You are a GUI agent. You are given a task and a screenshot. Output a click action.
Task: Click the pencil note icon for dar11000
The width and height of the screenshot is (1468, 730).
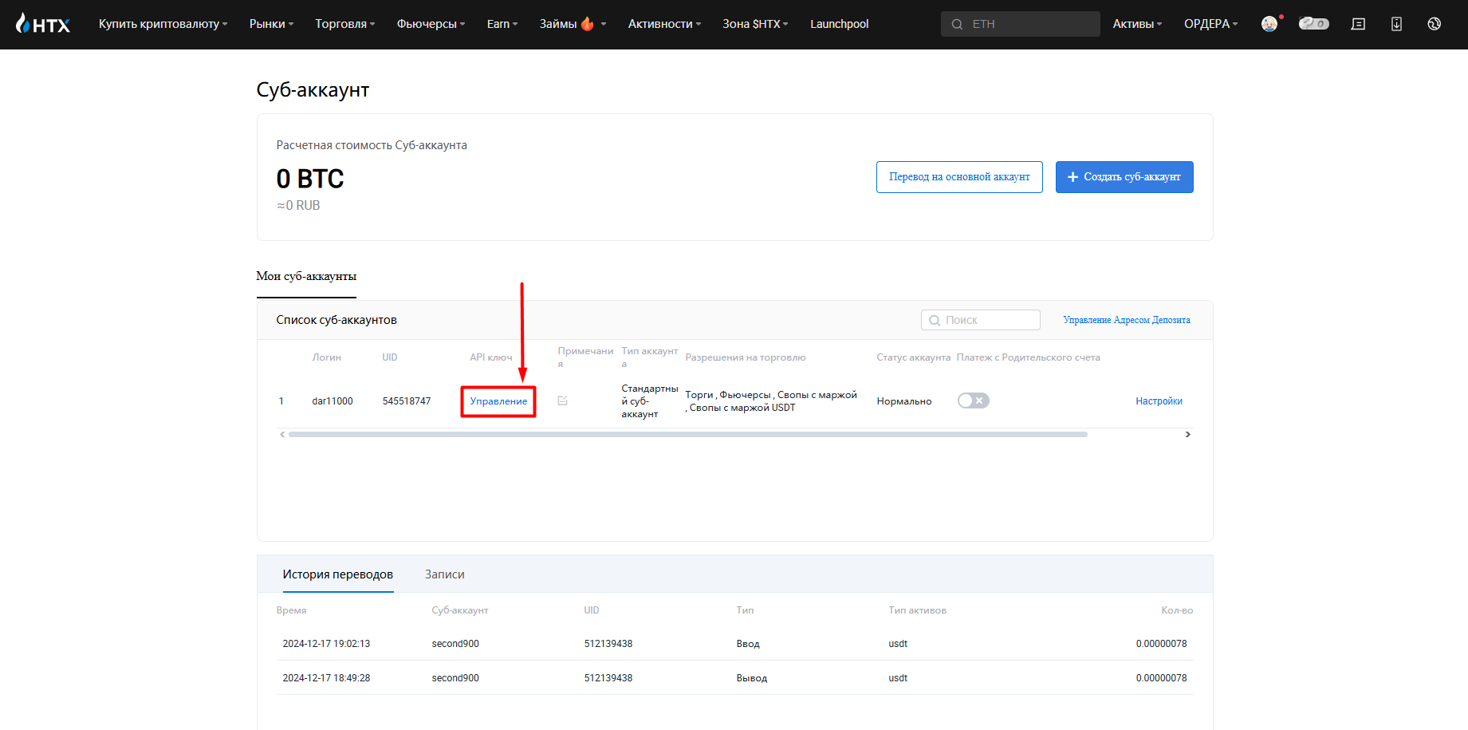pyautogui.click(x=562, y=401)
